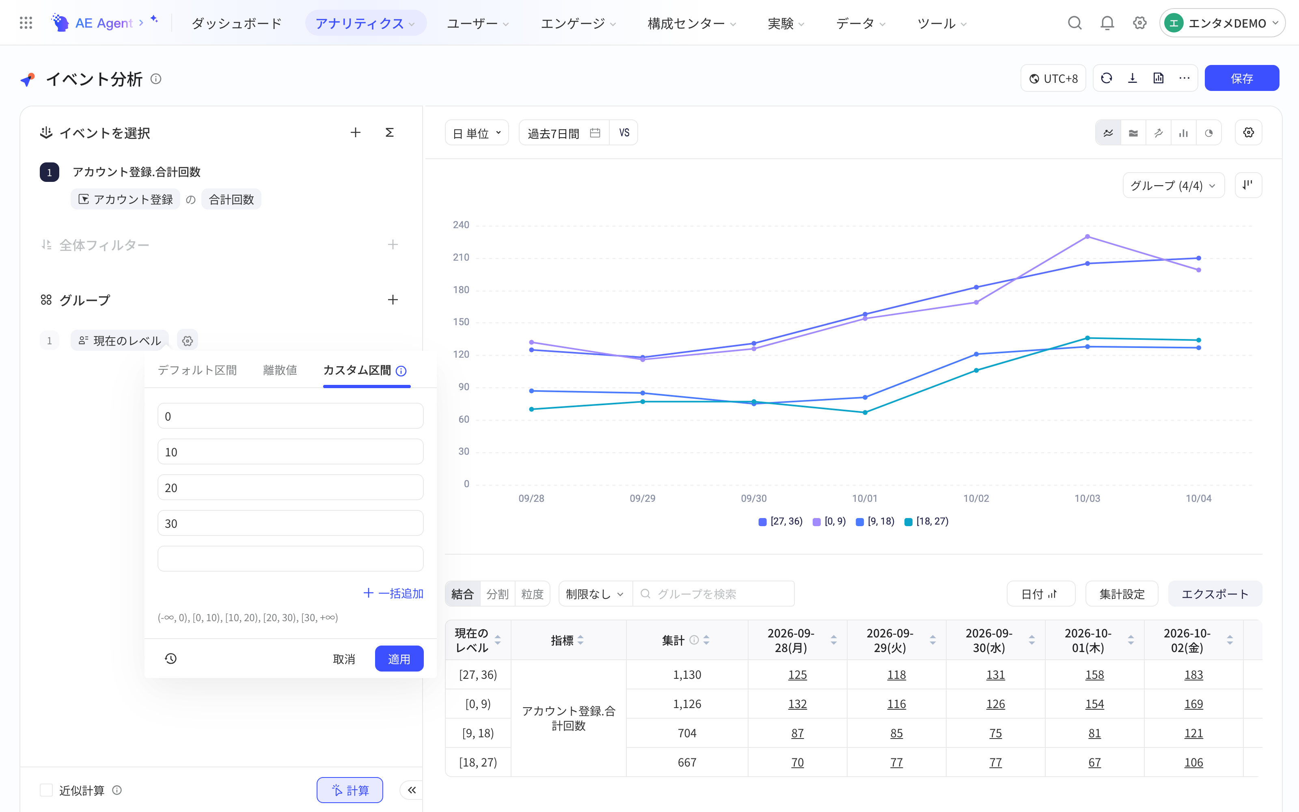The height and width of the screenshot is (812, 1299).
Task: Toggle the 近似計算 checkbox
Action: click(47, 790)
